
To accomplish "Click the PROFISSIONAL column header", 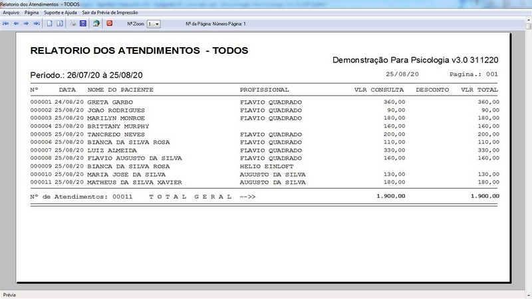I will [x=264, y=90].
